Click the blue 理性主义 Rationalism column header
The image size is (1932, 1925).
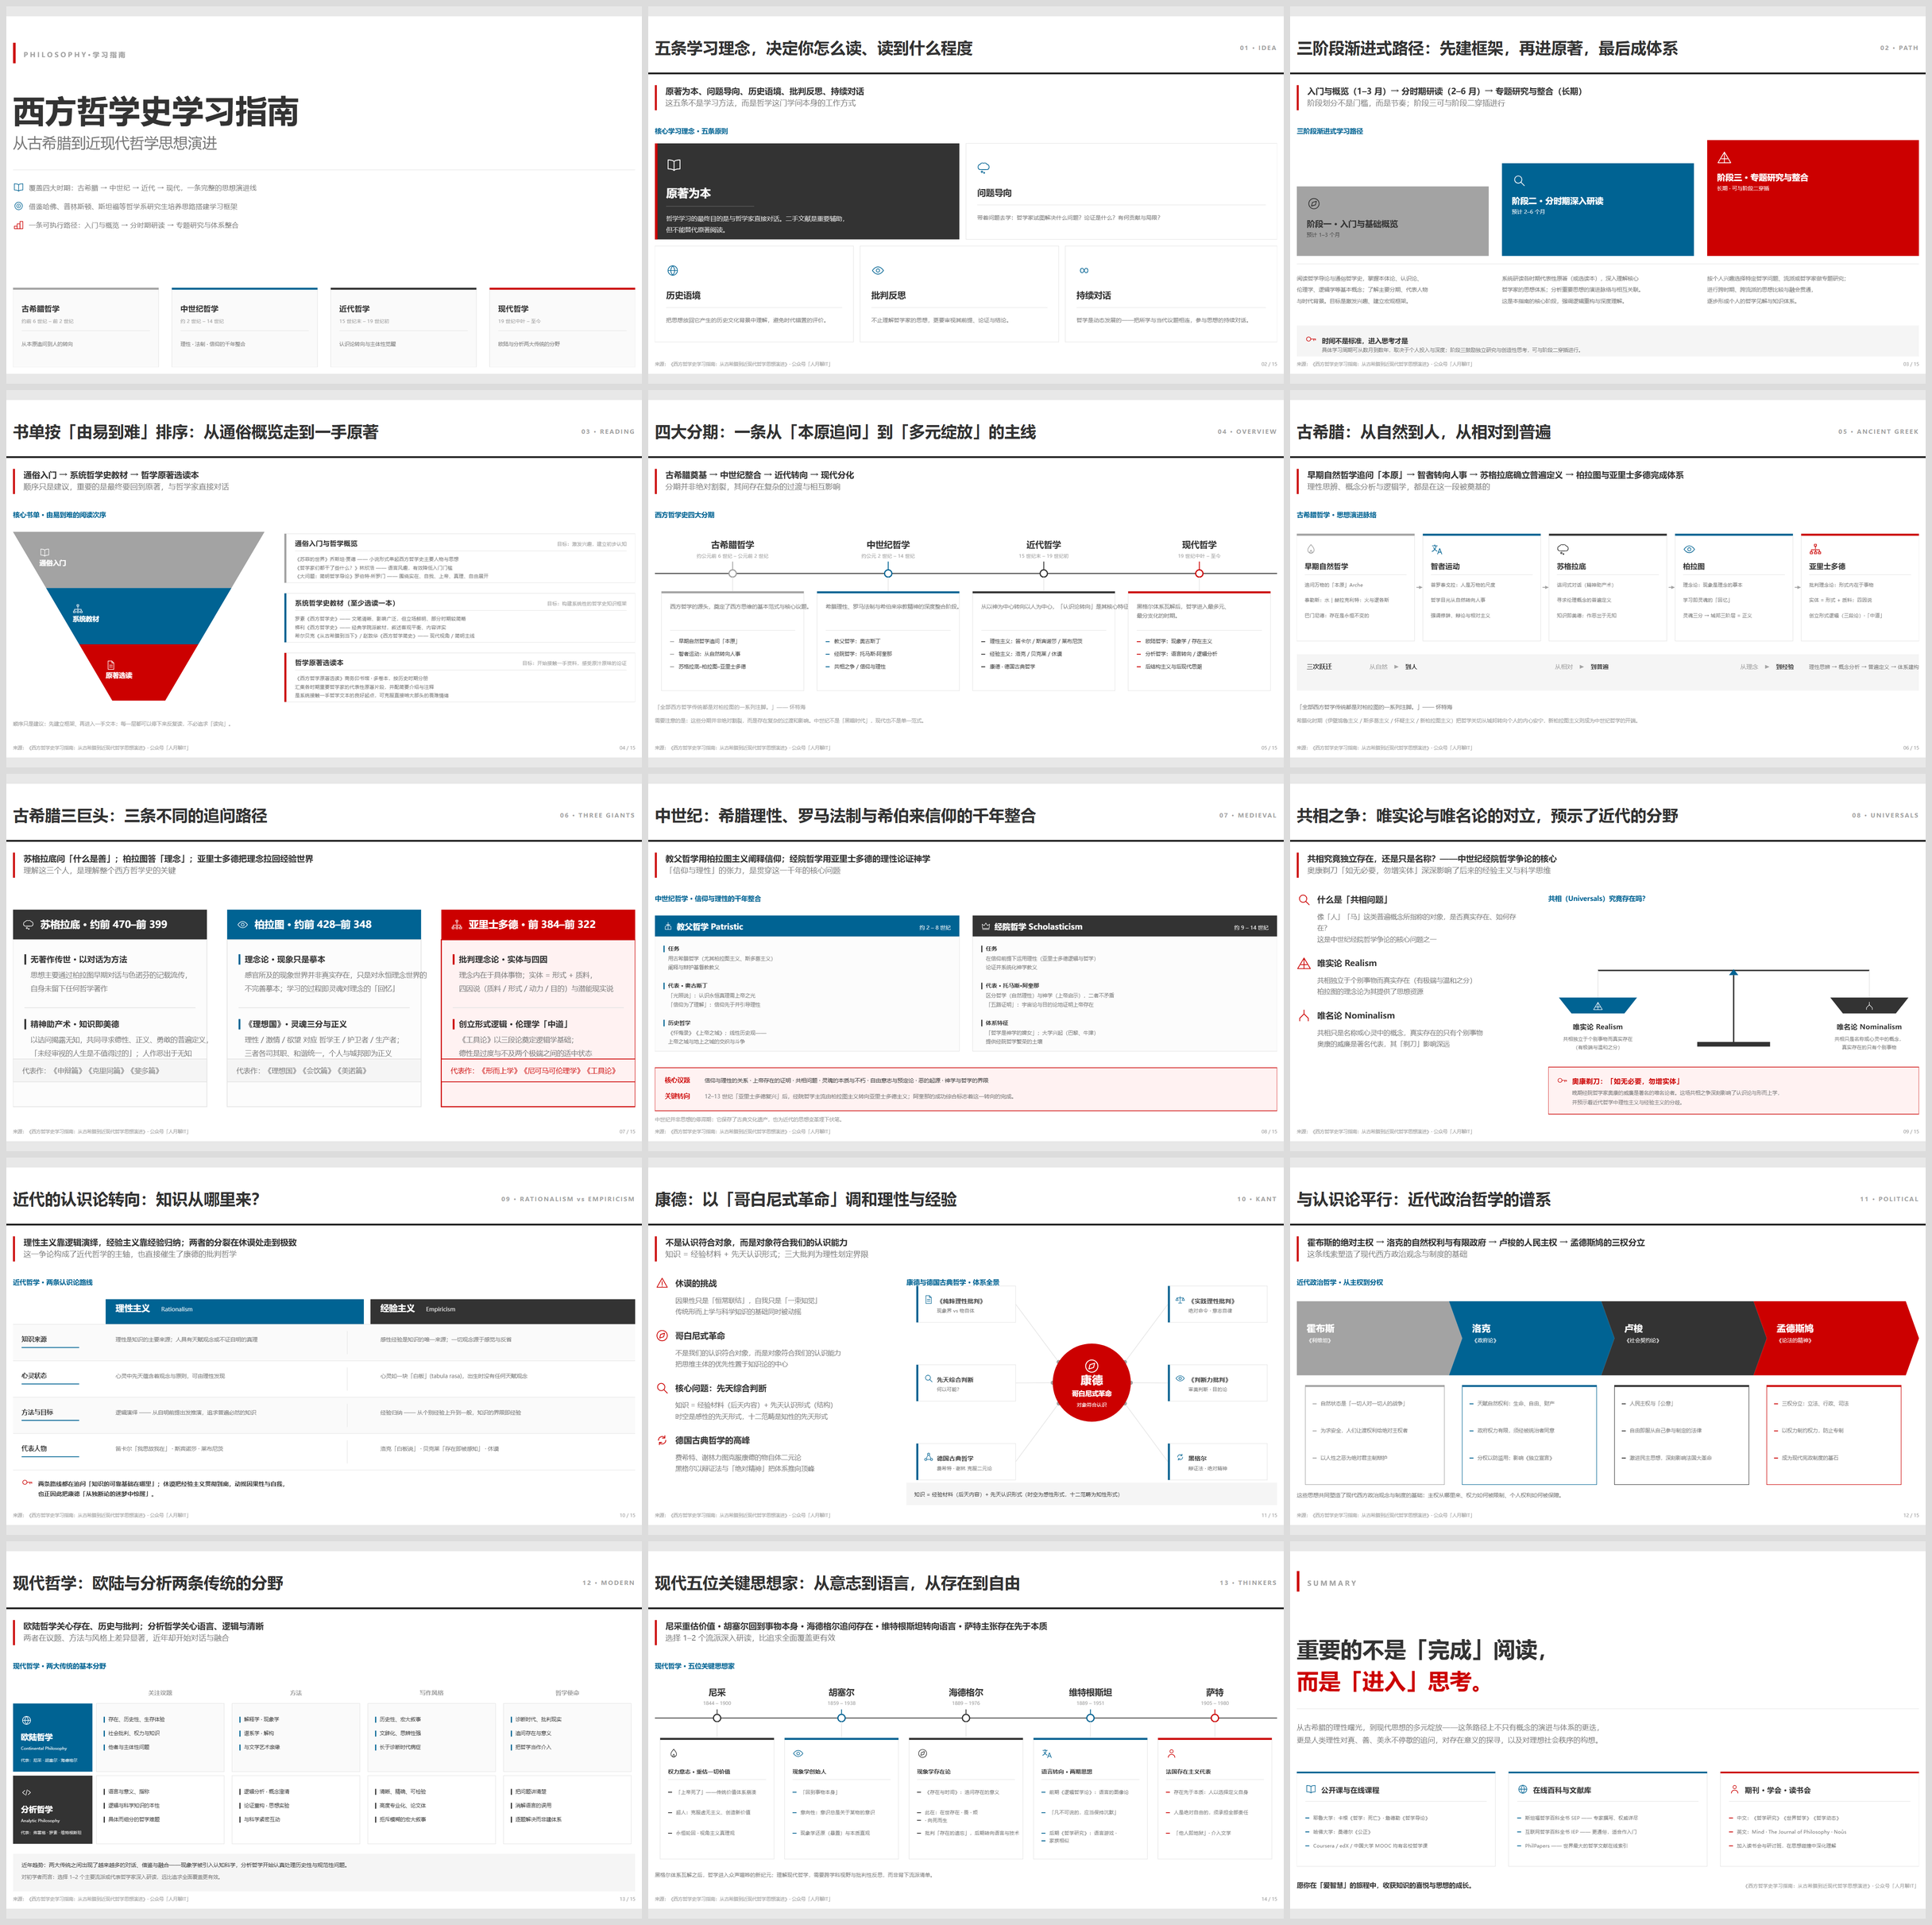[x=234, y=1312]
